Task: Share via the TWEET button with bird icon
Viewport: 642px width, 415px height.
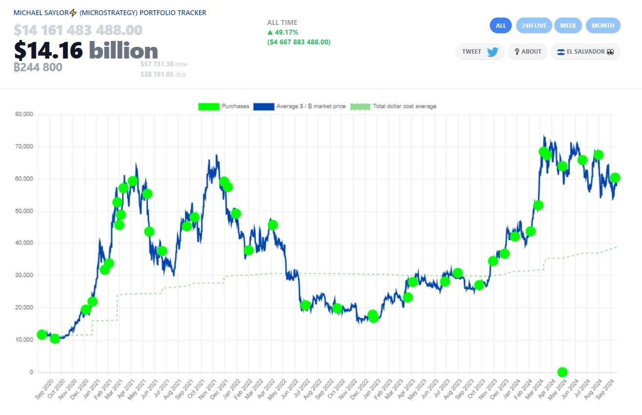Action: [x=480, y=52]
